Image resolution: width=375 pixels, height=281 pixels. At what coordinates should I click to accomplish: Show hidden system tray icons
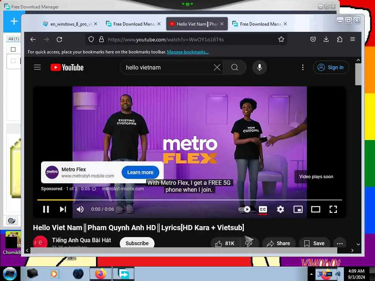click(x=311, y=274)
